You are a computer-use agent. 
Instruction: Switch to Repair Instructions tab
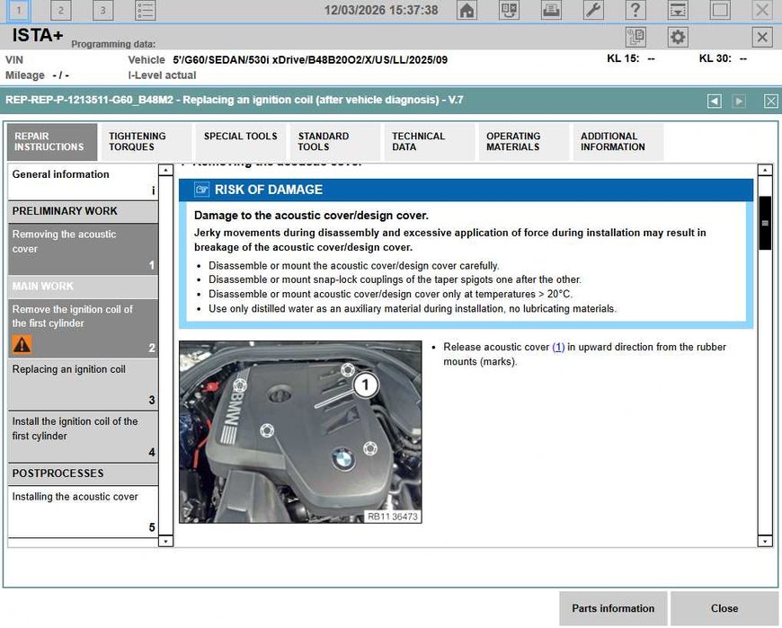pos(52,142)
